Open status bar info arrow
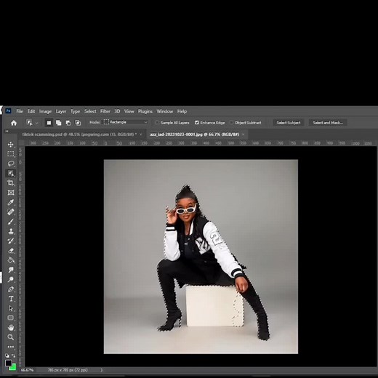 tap(102, 370)
